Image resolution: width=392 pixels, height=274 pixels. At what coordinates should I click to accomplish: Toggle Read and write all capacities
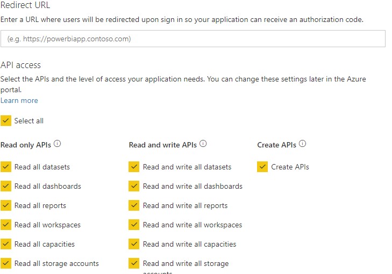click(x=134, y=244)
